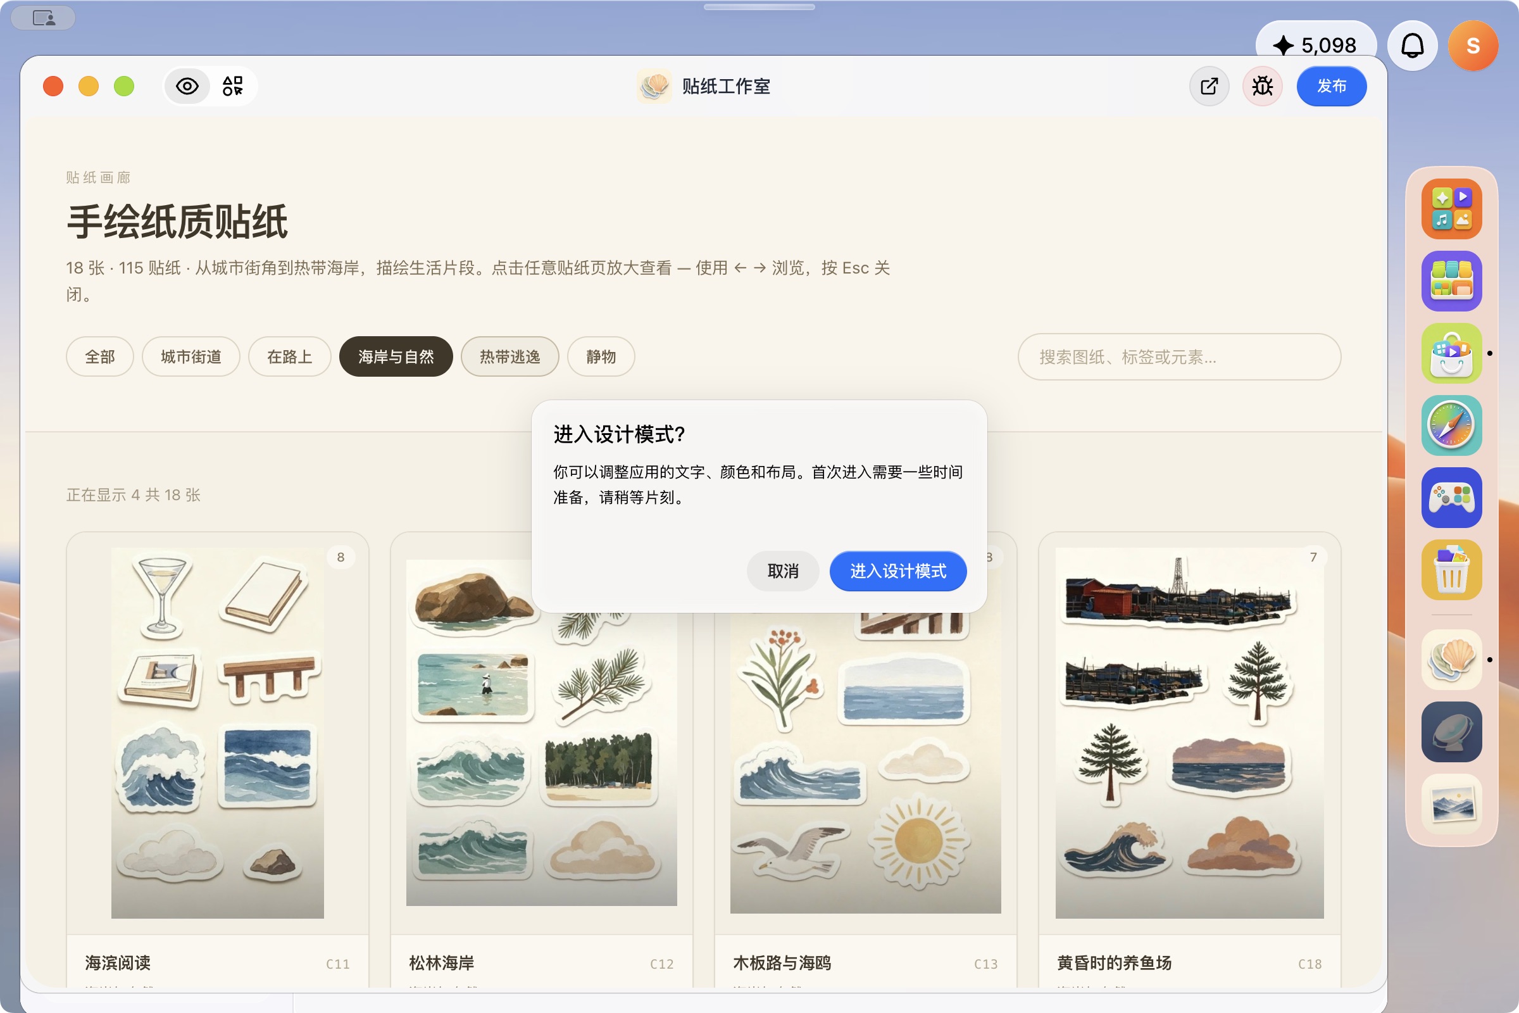Open the 海滨阅读 sticker sheet thumbnail
This screenshot has height=1013, width=1519.
point(218,733)
